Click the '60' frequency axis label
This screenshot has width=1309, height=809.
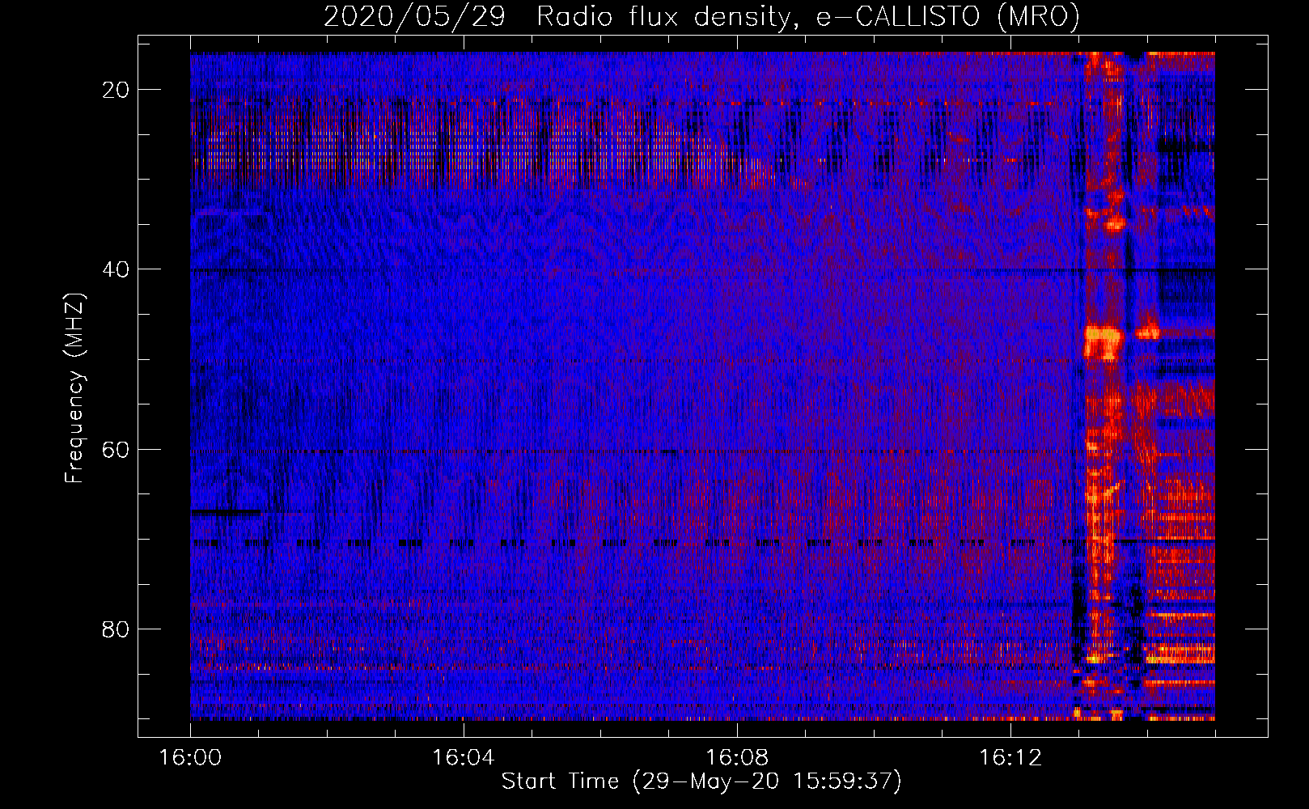(x=116, y=449)
